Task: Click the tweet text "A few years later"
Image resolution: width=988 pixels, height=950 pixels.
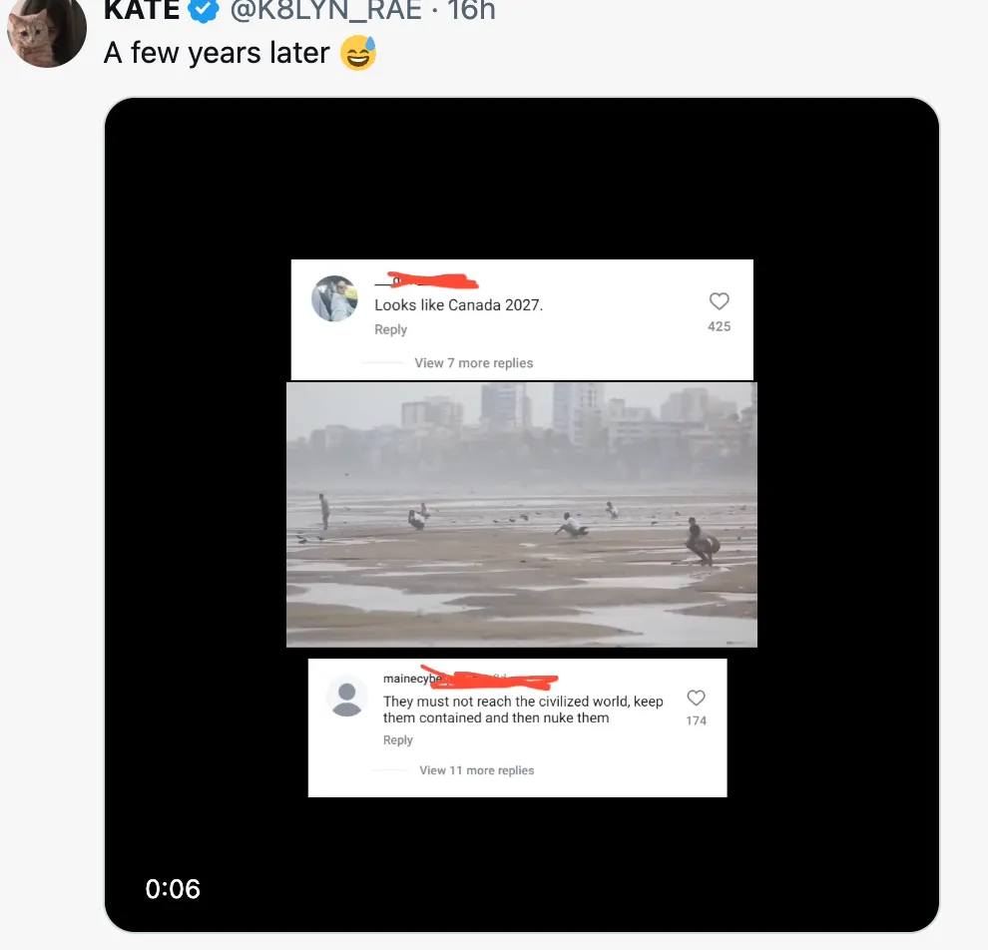Action: [x=217, y=53]
